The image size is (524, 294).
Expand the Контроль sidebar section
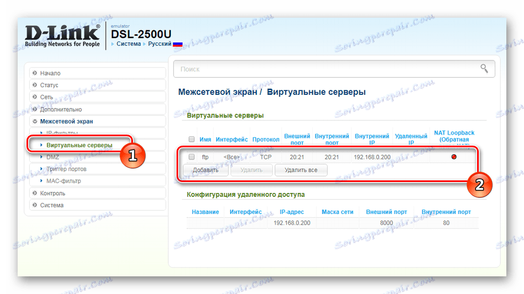98,193
